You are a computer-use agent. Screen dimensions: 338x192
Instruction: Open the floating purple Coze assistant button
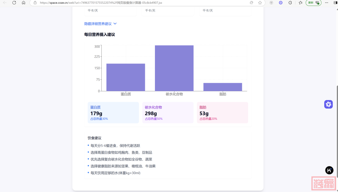[328, 104]
